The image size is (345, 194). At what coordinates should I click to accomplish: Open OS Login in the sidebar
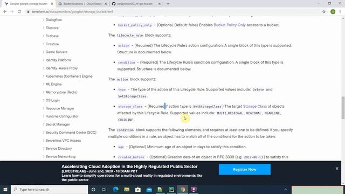(53, 100)
